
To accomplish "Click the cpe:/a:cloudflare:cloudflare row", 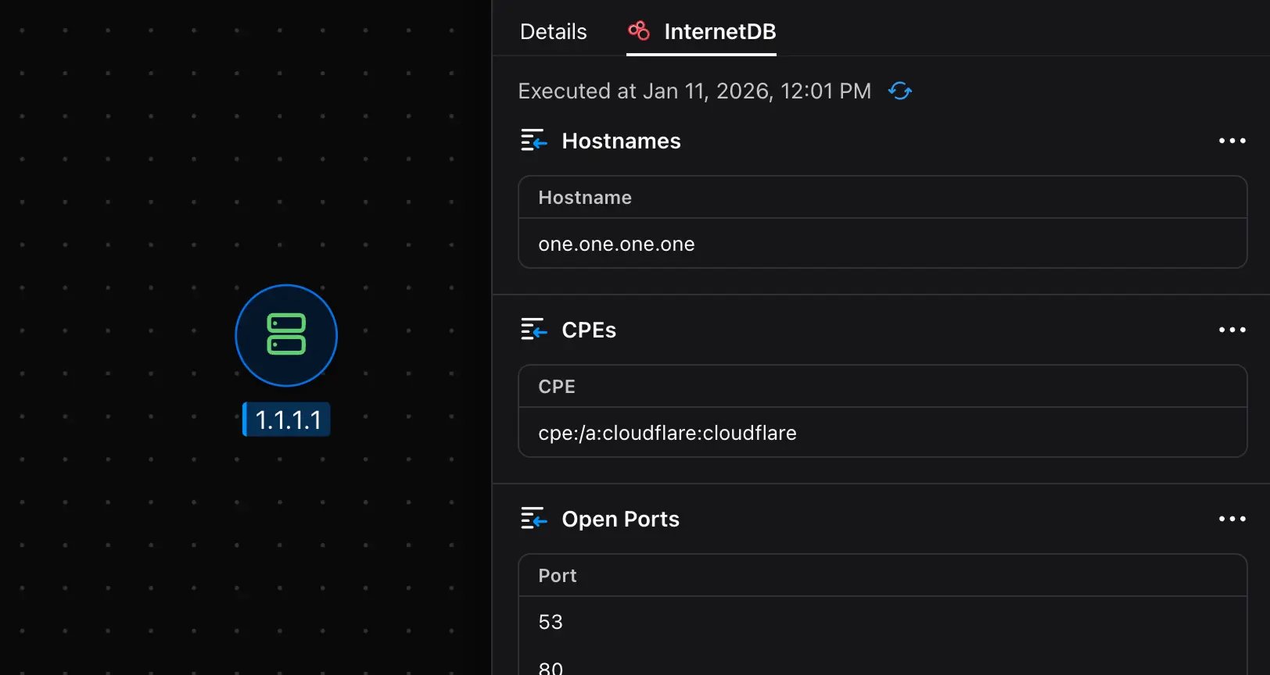I will click(x=882, y=433).
